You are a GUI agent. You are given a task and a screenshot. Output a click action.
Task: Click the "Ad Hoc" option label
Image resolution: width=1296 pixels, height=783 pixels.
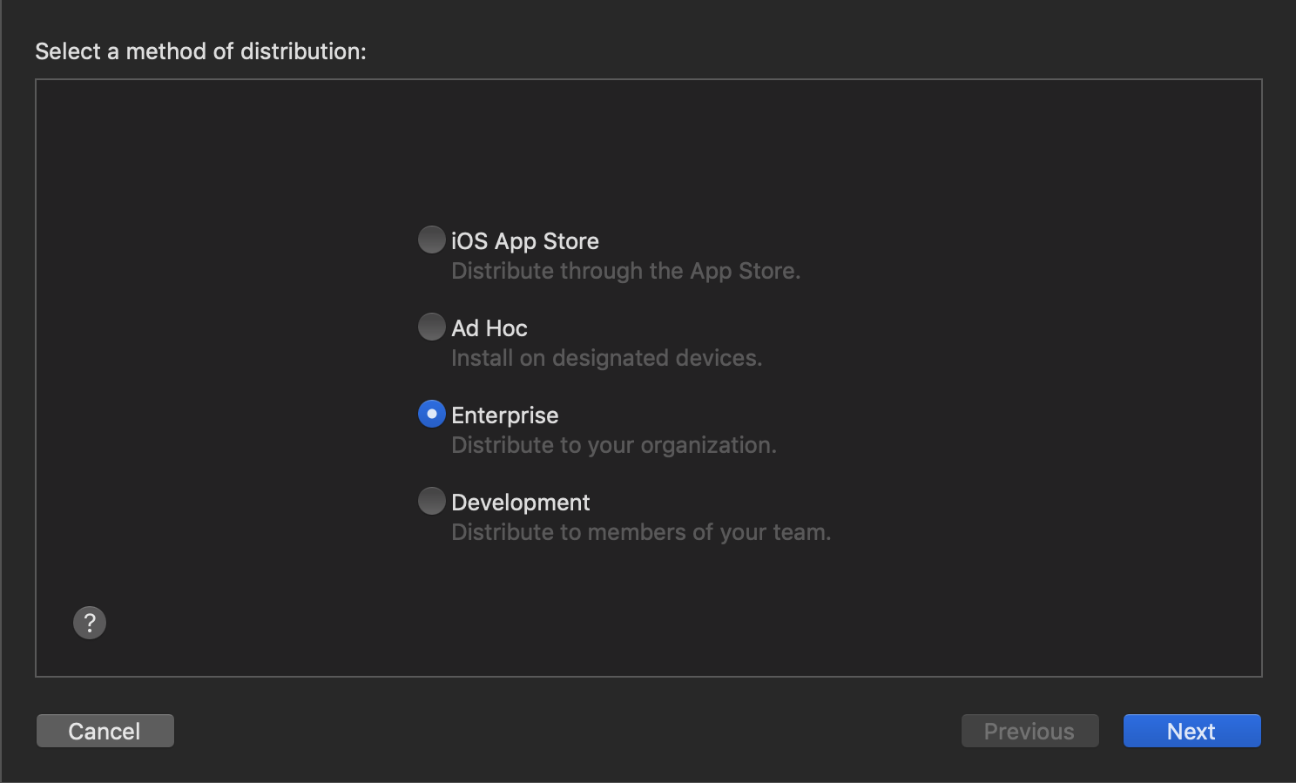pos(489,328)
